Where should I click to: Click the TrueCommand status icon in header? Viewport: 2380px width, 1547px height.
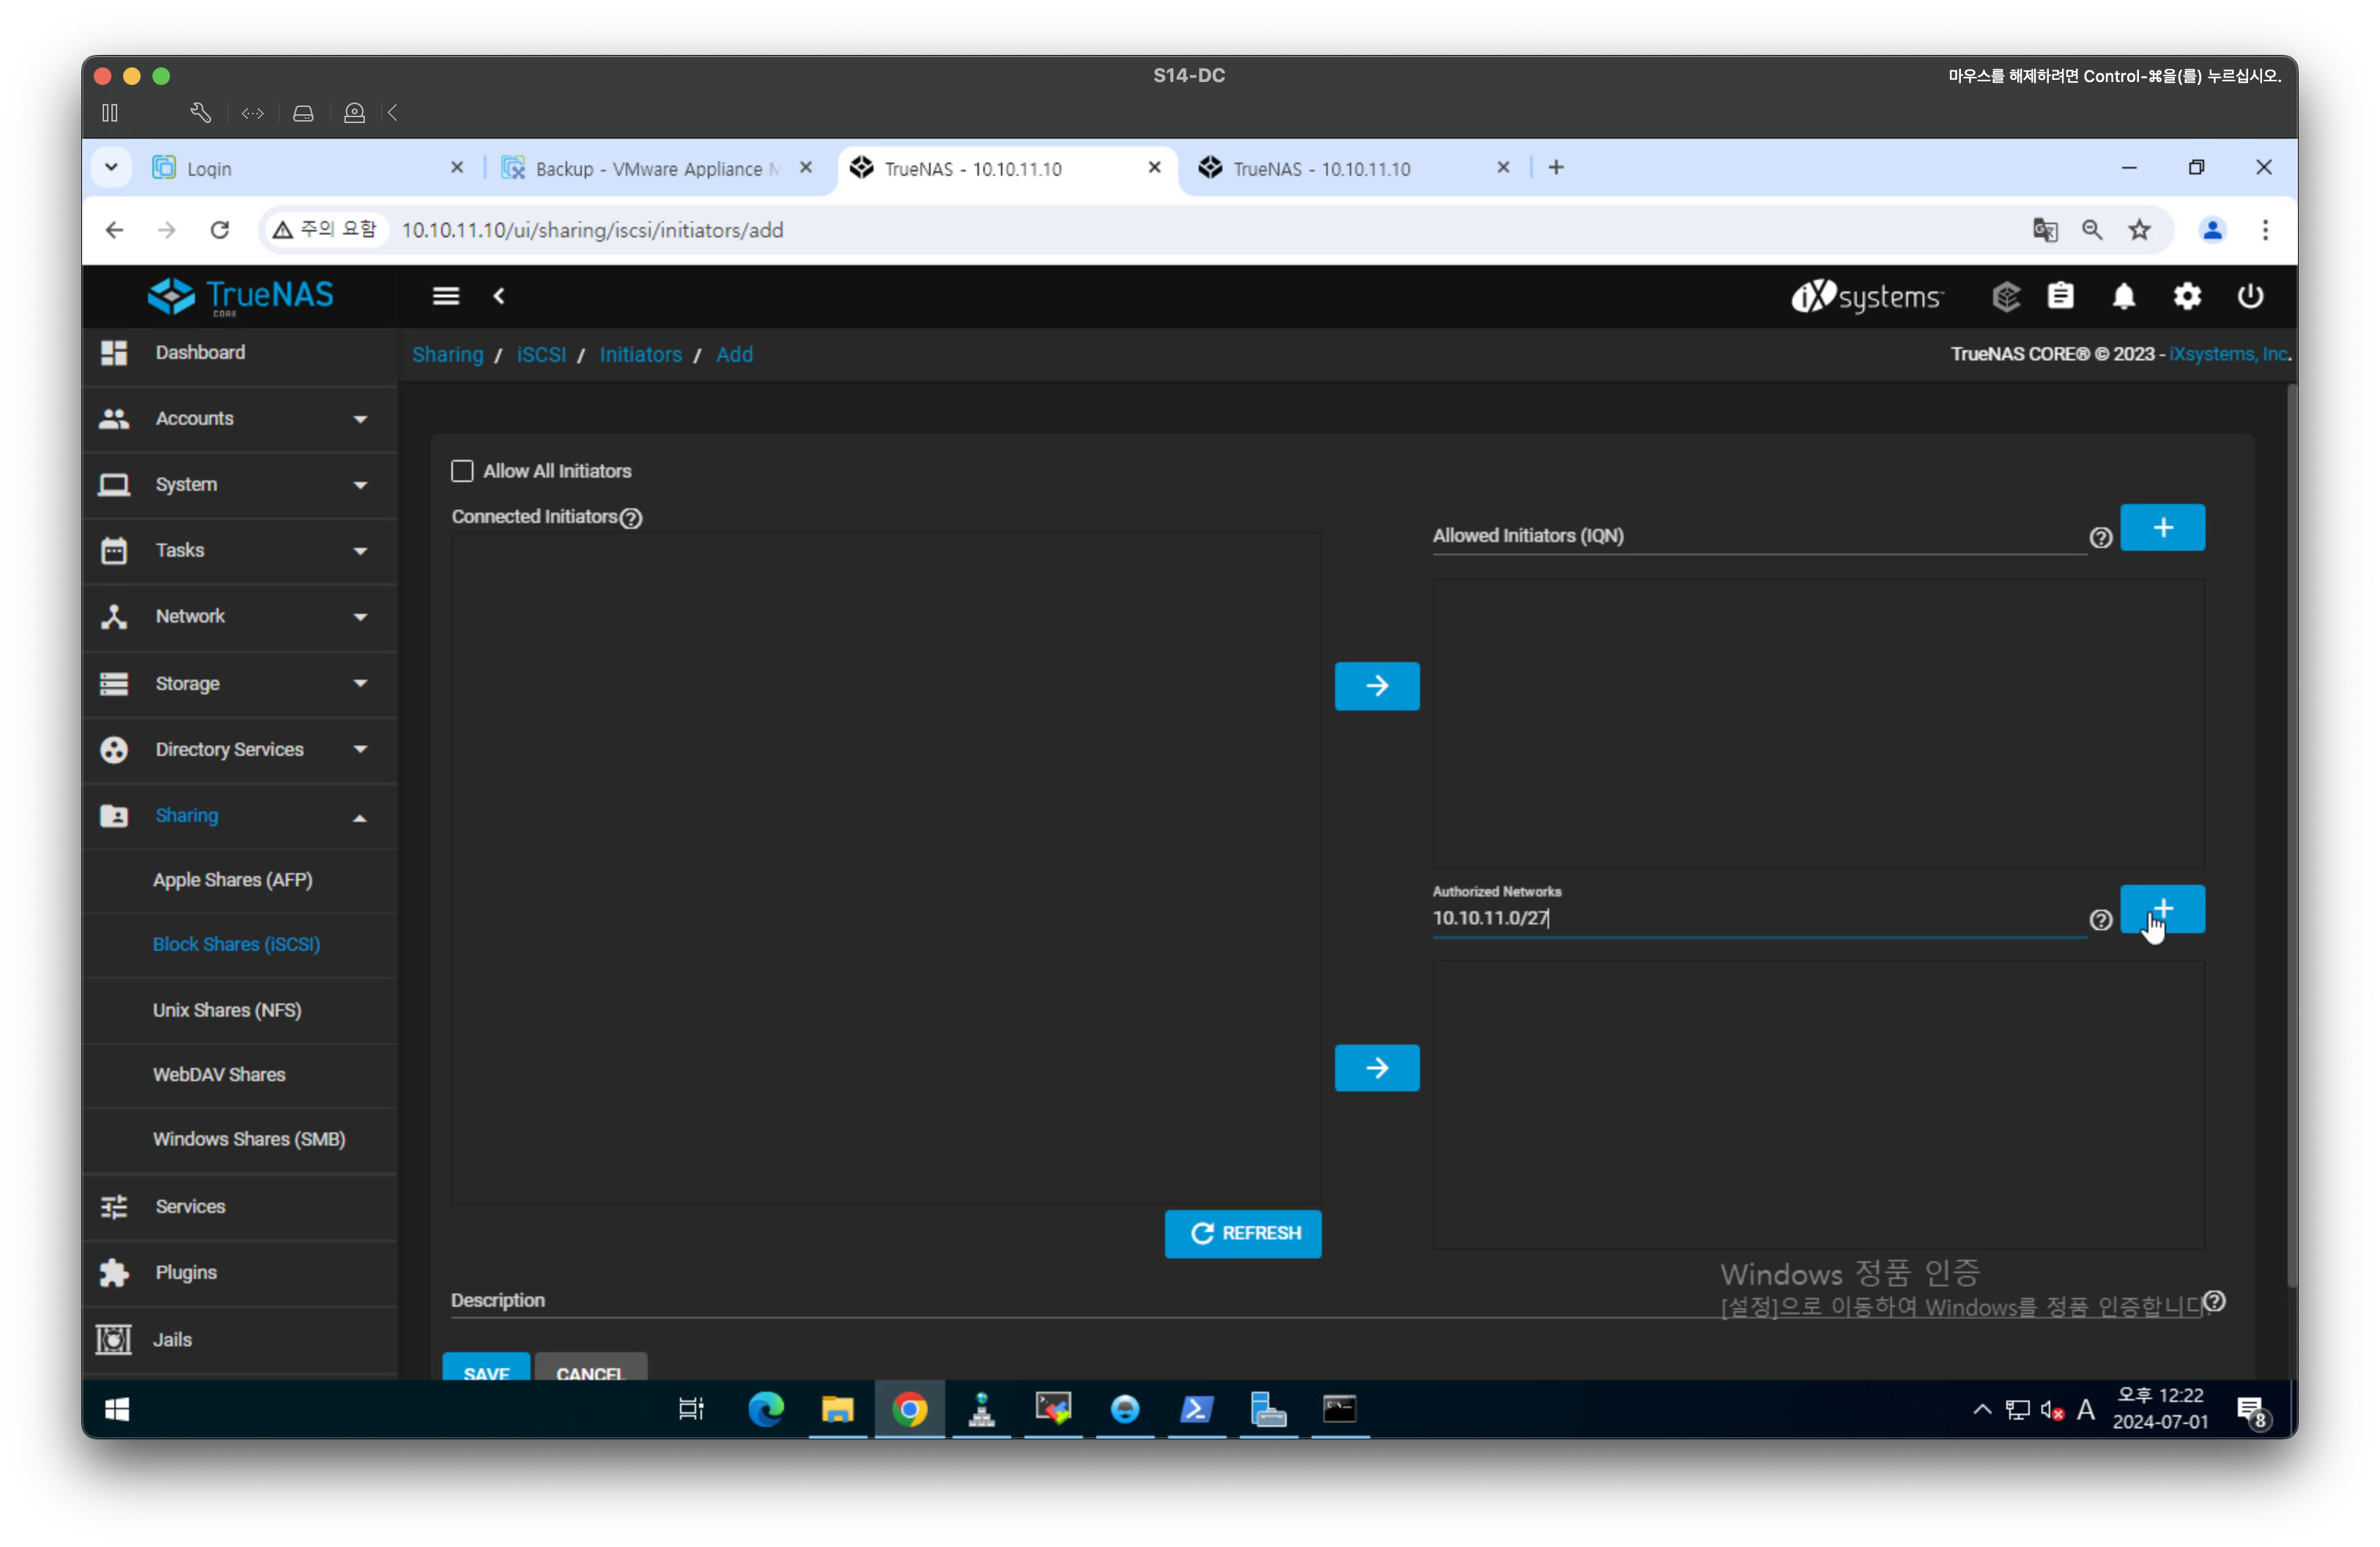coord(2005,297)
